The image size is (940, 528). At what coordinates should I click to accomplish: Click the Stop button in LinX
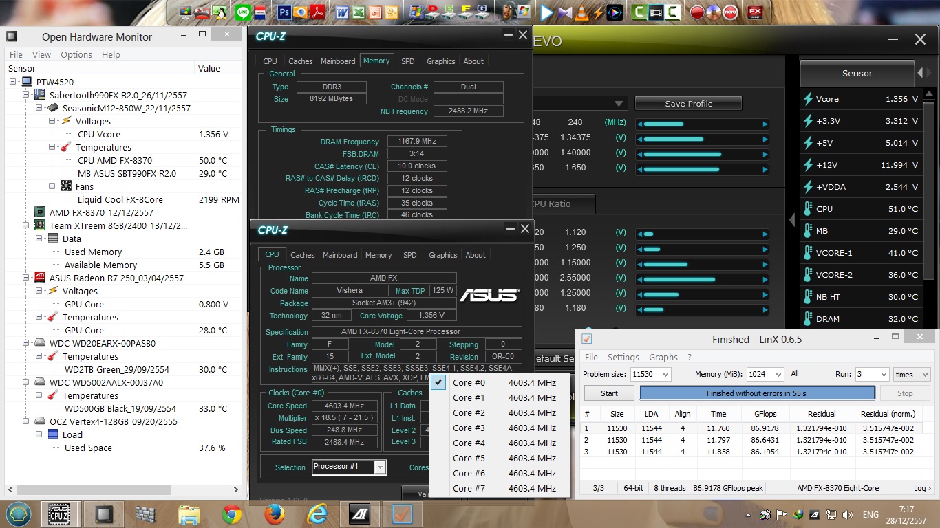tap(905, 393)
